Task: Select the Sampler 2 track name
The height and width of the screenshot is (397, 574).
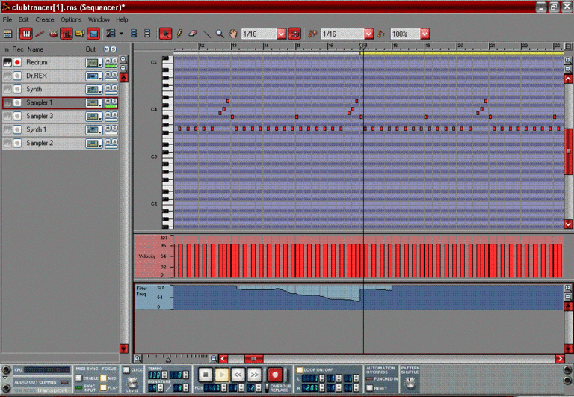Action: [x=40, y=143]
